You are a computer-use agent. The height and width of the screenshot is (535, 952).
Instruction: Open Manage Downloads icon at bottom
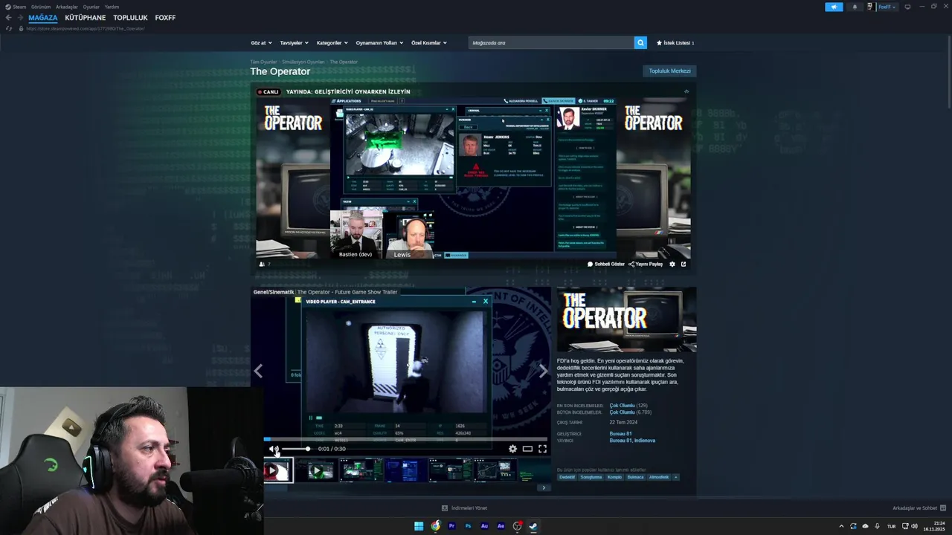(445, 508)
